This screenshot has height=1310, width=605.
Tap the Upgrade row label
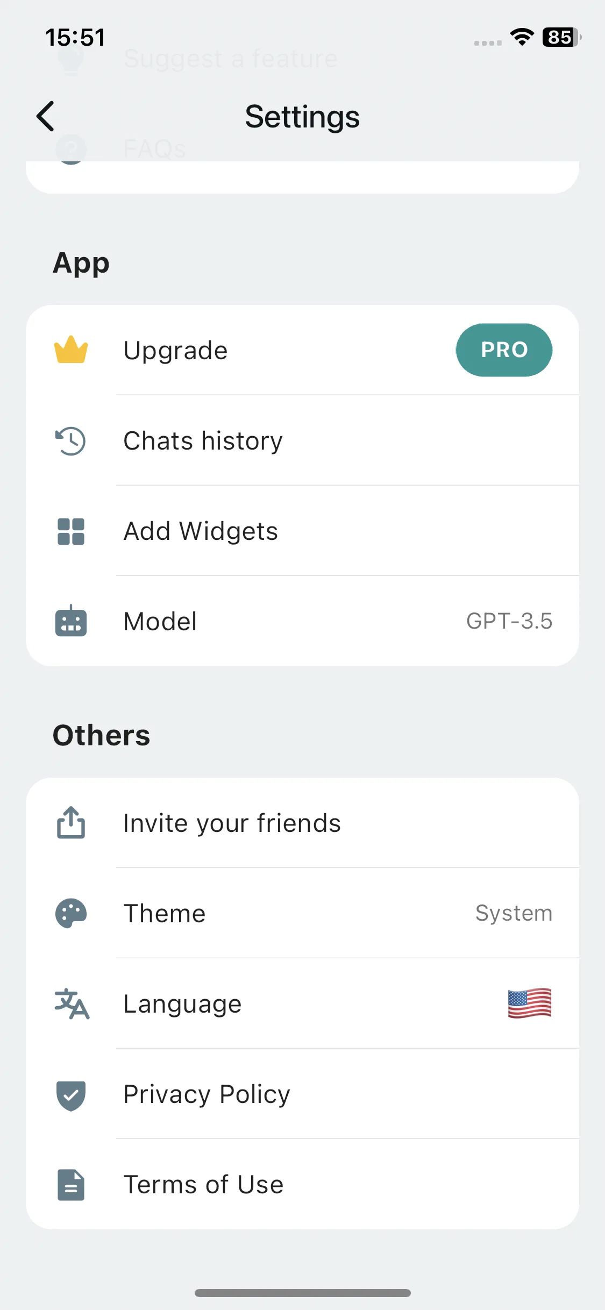[x=175, y=351]
